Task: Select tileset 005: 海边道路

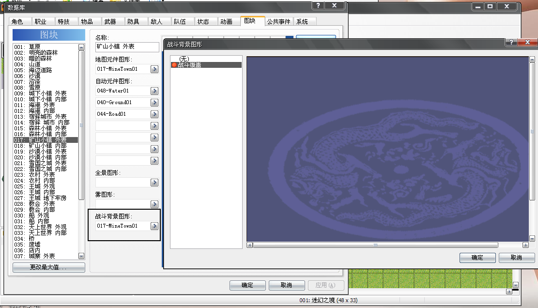Action: 46,70
